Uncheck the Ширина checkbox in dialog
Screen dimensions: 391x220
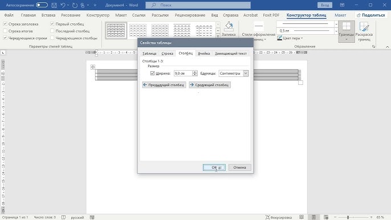pyautogui.click(x=152, y=73)
